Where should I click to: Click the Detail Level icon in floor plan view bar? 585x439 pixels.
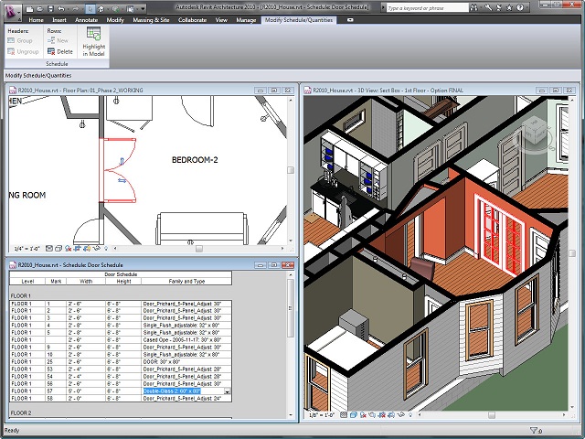[x=49, y=249]
